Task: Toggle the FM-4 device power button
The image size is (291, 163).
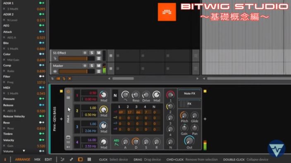Action: coord(68,91)
